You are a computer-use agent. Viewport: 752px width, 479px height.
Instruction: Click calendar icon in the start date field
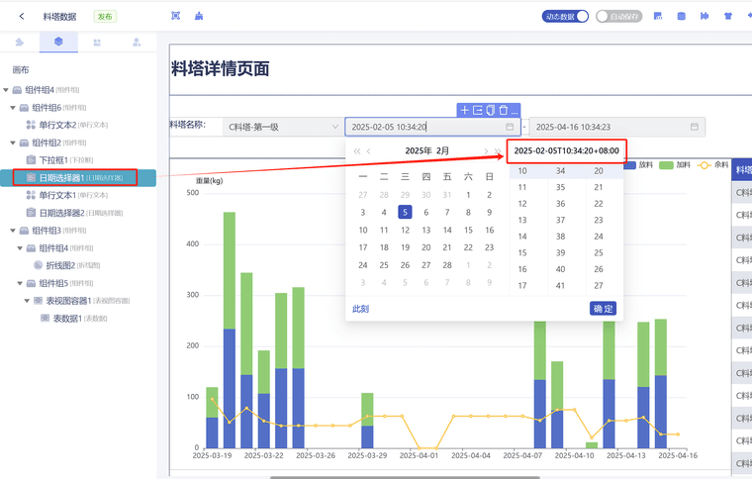pyautogui.click(x=510, y=127)
